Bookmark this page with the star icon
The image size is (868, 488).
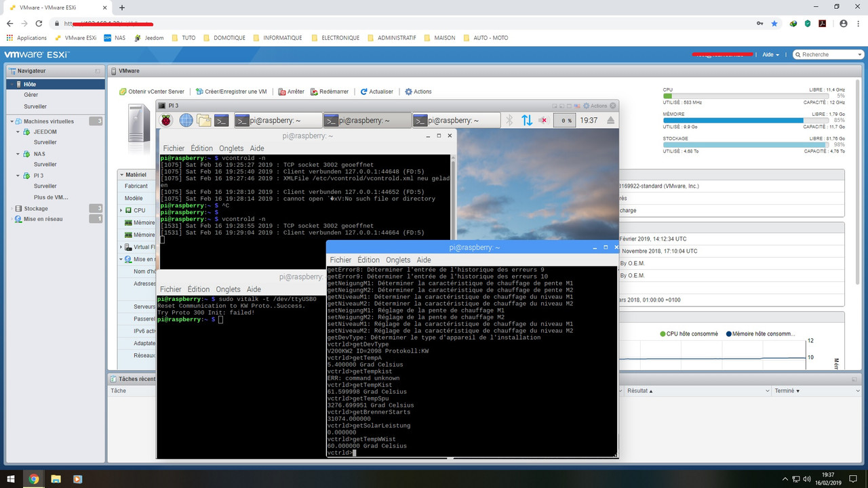coord(774,23)
